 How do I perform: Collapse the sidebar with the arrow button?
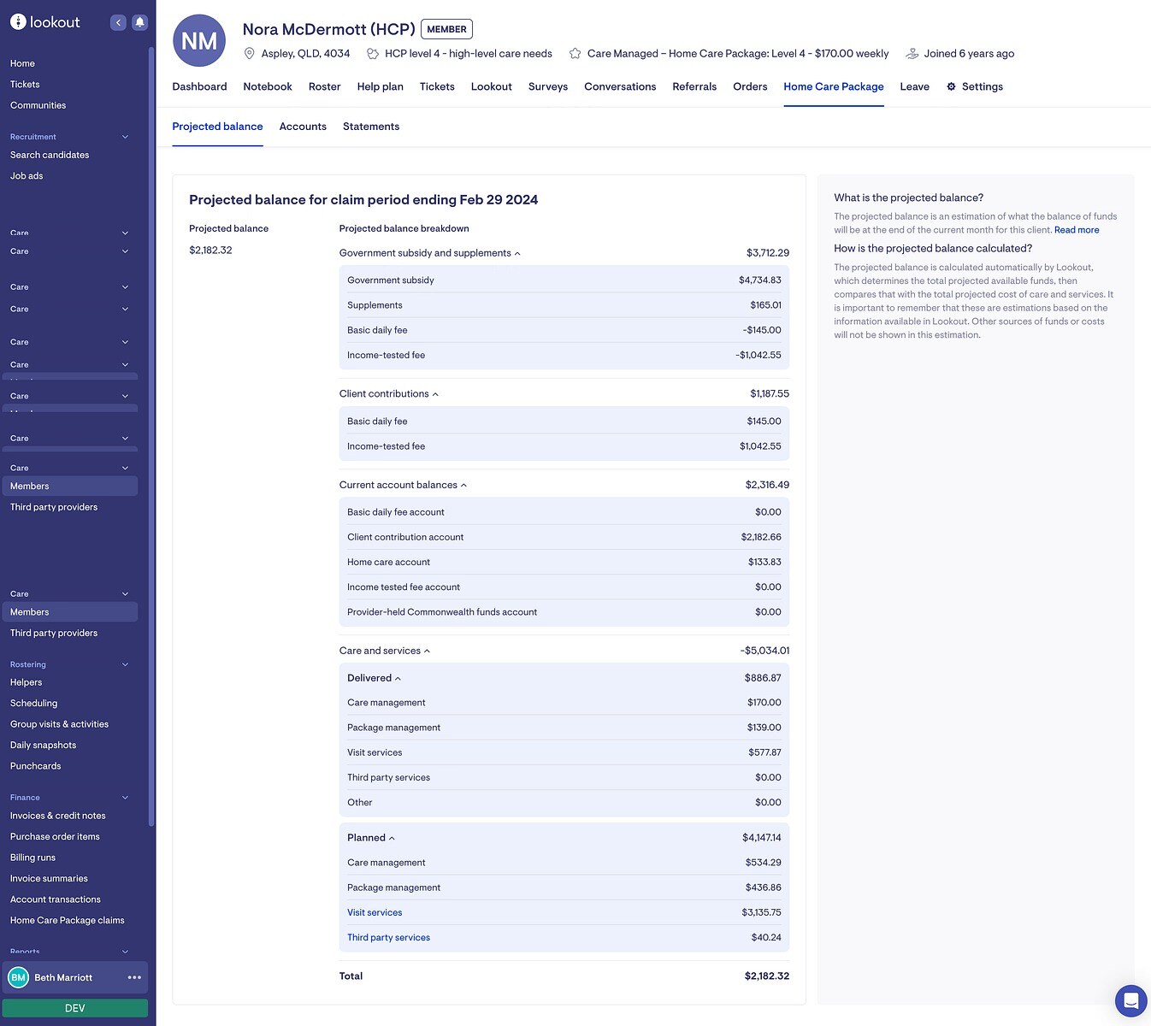[x=118, y=23]
